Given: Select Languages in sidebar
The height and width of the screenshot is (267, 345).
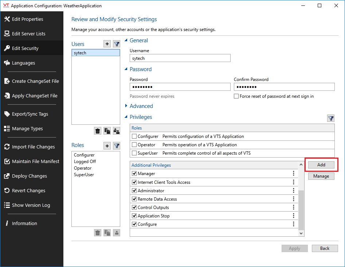Looking at the screenshot, I should 32,63.
